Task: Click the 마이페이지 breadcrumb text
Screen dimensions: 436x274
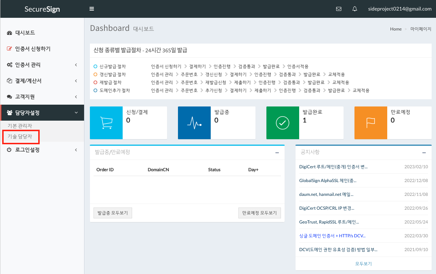Action: click(x=421, y=29)
